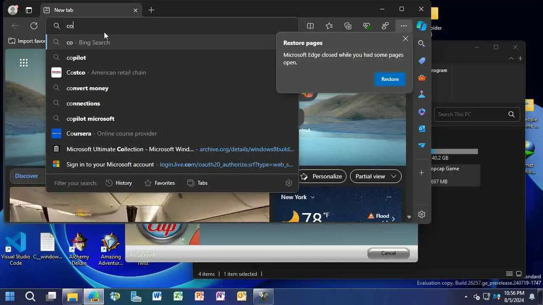
Task: Pick the 'copilot microsoft' suggestion
Action: pos(172,119)
